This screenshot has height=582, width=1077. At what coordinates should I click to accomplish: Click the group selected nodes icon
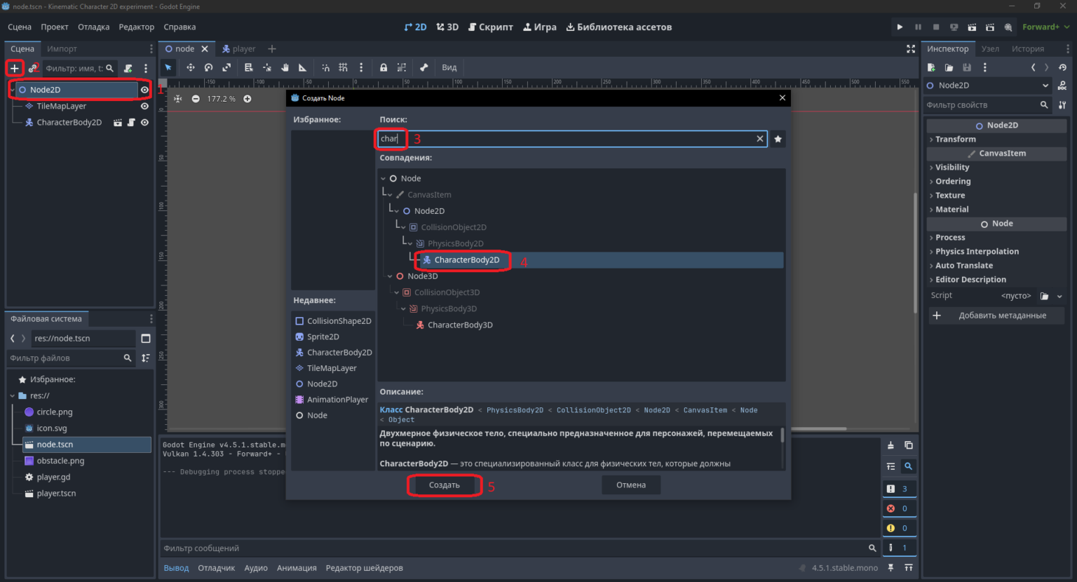click(402, 67)
